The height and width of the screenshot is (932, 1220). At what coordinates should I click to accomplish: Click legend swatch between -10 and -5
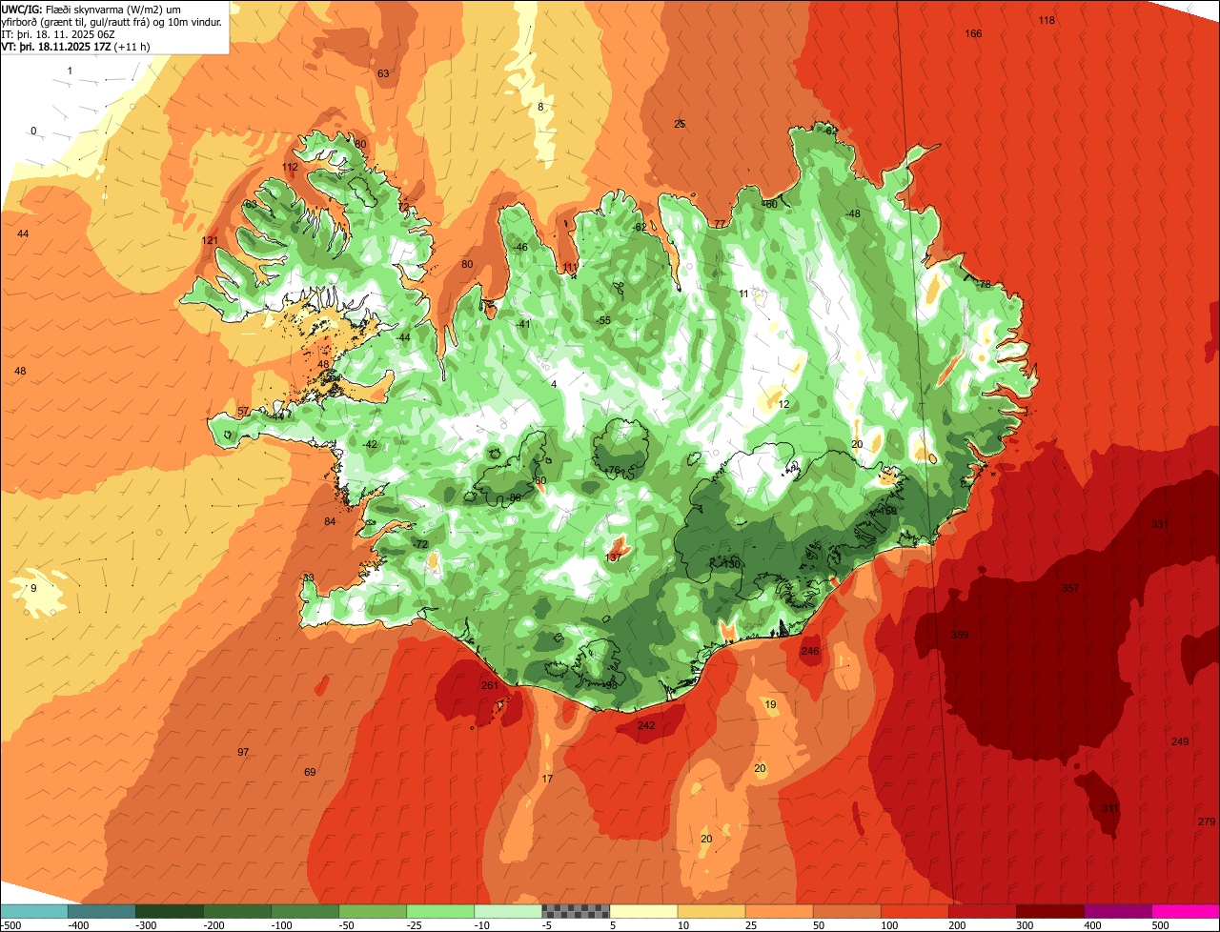point(507,911)
